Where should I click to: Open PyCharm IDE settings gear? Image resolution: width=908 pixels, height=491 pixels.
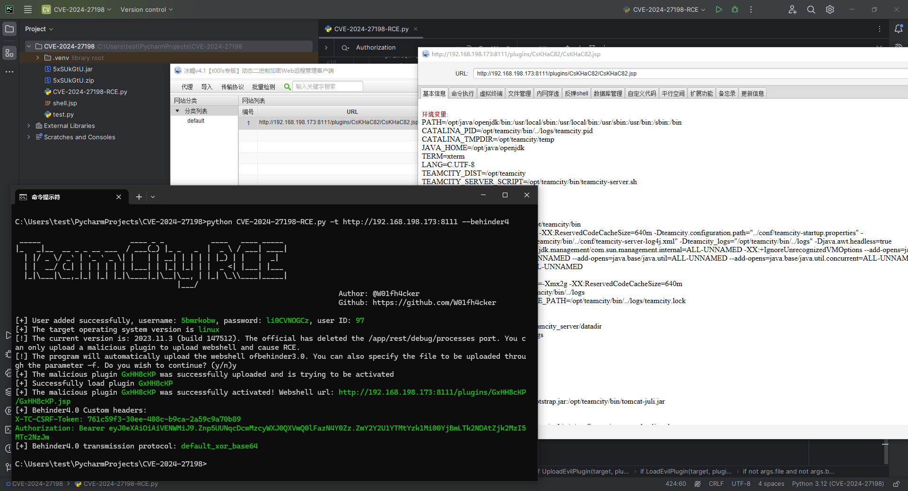click(x=830, y=9)
